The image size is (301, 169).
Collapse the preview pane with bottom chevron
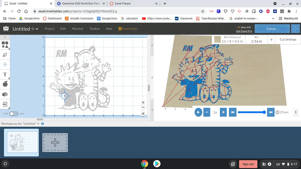click(152, 110)
